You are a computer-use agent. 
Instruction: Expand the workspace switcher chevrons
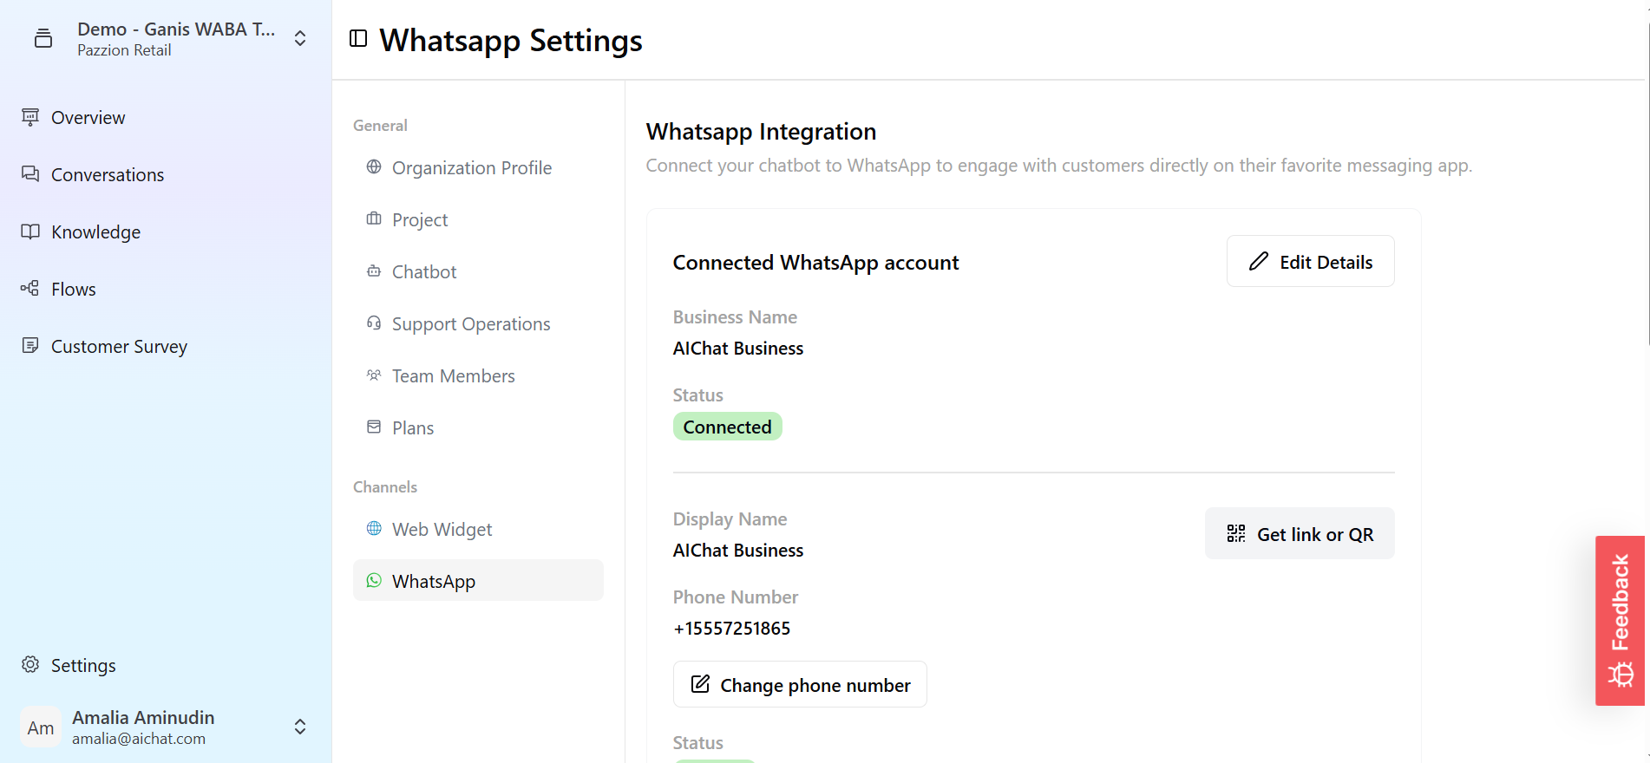click(x=300, y=38)
